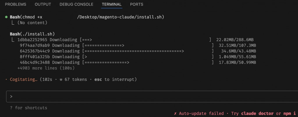Image resolution: width=298 pixels, height=117 pixels.
Task: Open the OUTPUT tab
Action: pyautogui.click(x=43, y=4)
